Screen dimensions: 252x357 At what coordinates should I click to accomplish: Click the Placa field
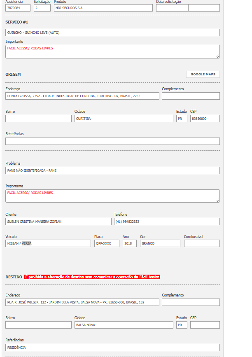[107, 243]
